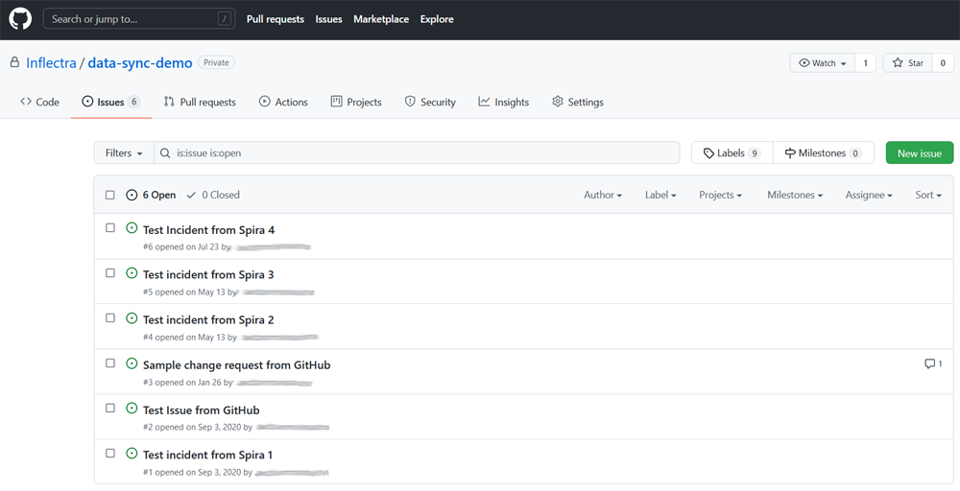Screen dimensions: 960x491
Task: Switch to the Pull requests repository tab
Action: [x=200, y=102]
